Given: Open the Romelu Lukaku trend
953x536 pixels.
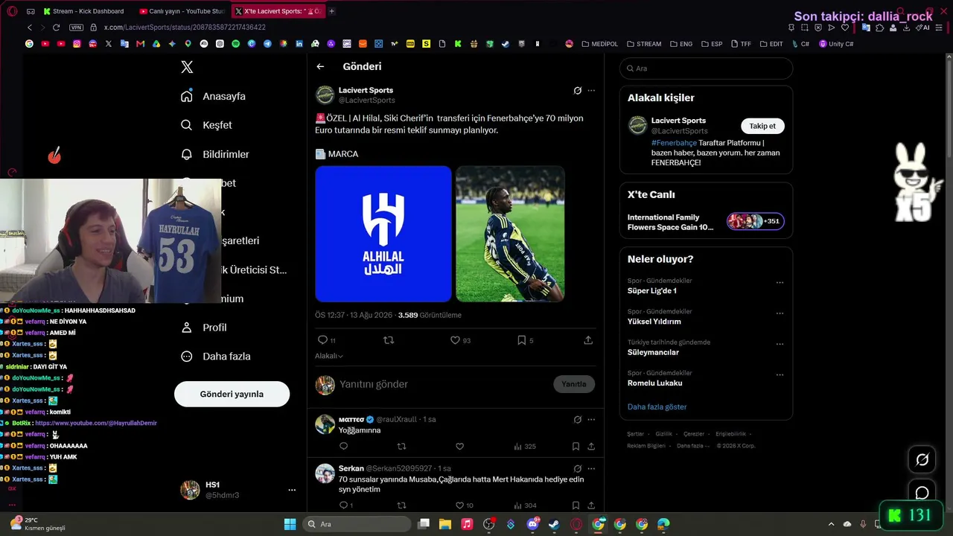Looking at the screenshot, I should tap(654, 383).
